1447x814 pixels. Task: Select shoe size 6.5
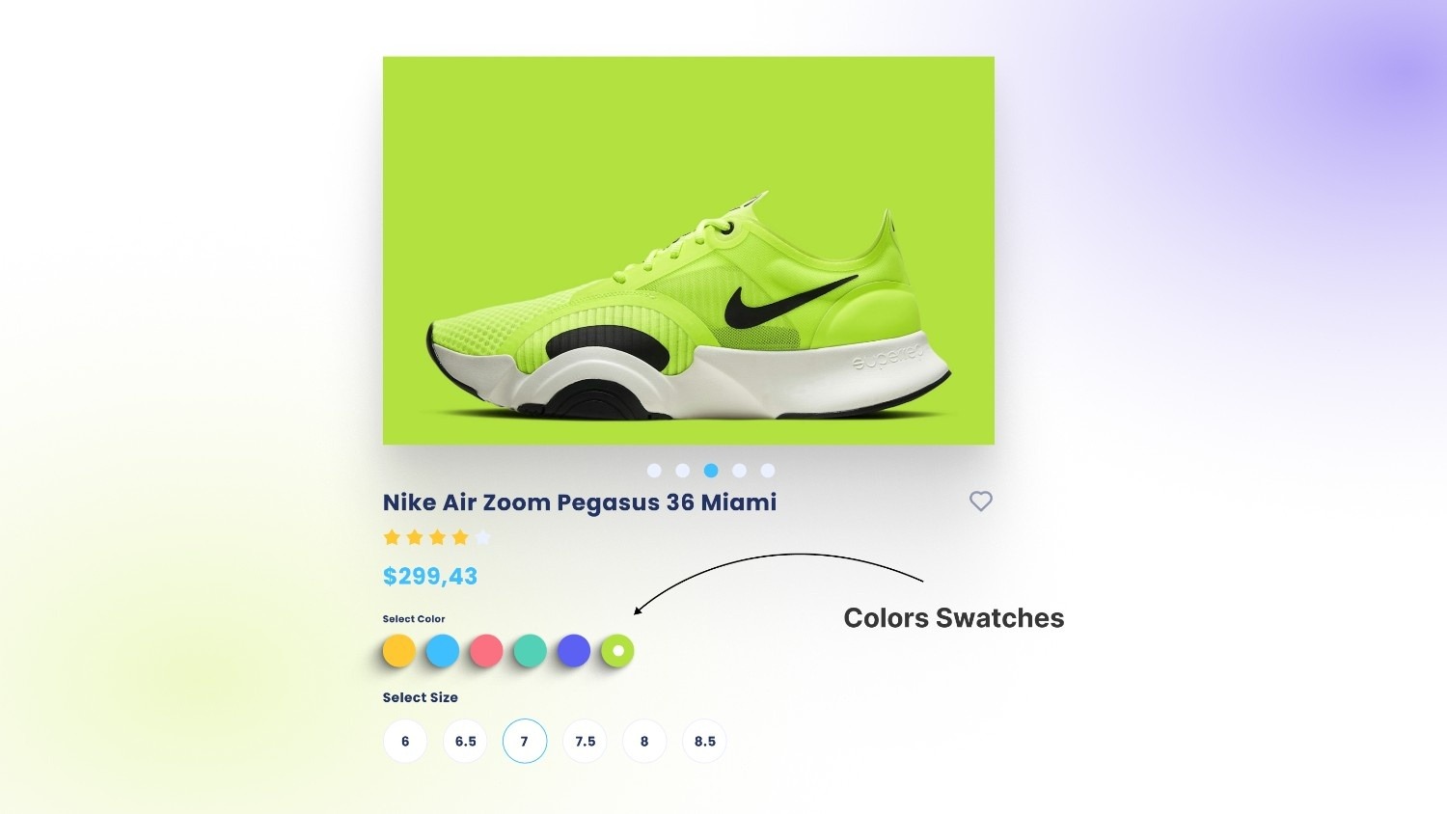tap(465, 741)
